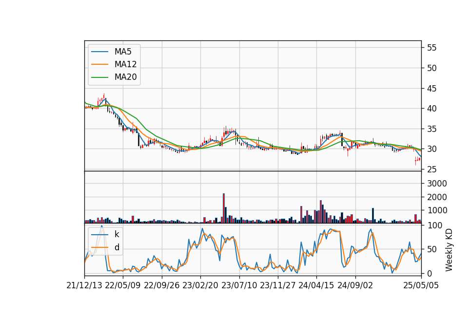Click the d legend label
The width and height of the screenshot is (468, 336).
coord(117,247)
